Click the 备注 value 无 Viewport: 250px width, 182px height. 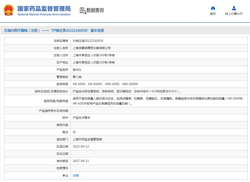click(x=74, y=132)
